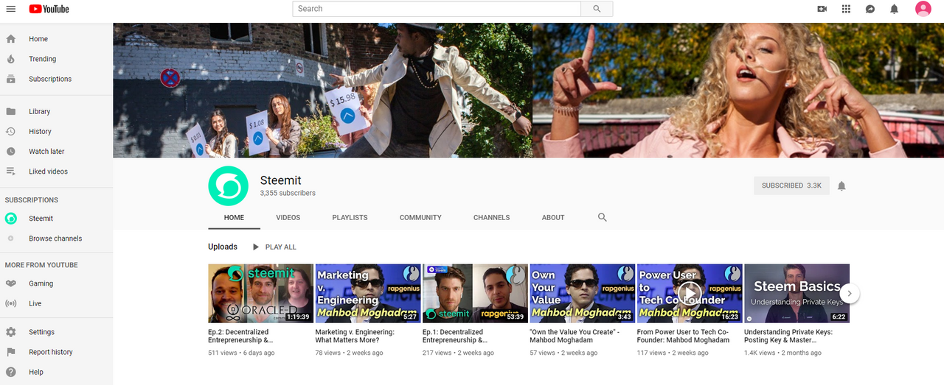Open the Uploads section link
944x385 pixels.
223,247
